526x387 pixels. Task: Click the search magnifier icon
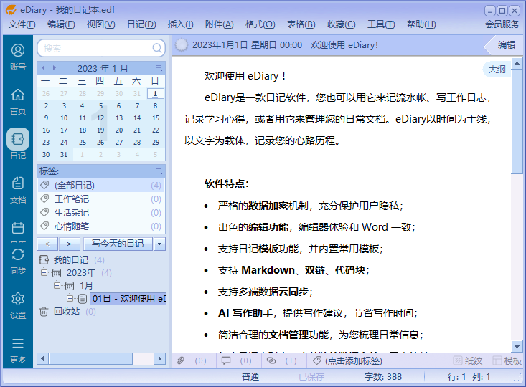157,48
